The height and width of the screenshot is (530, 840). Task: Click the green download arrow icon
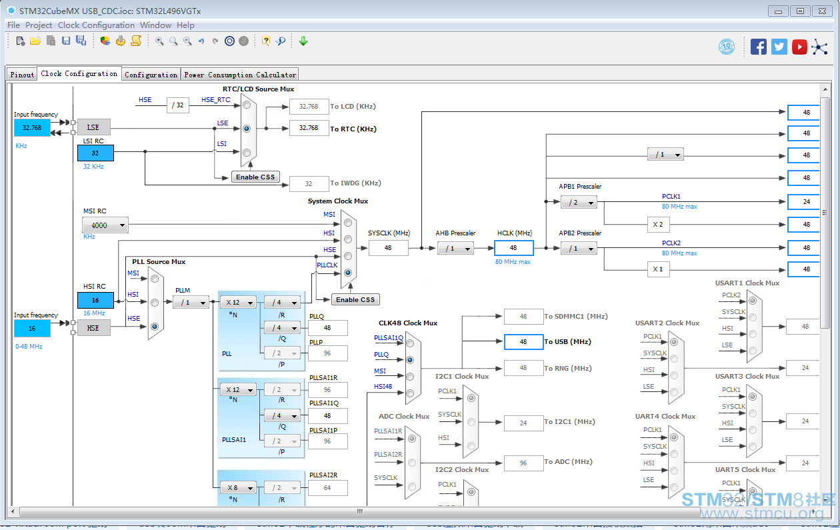coord(303,41)
